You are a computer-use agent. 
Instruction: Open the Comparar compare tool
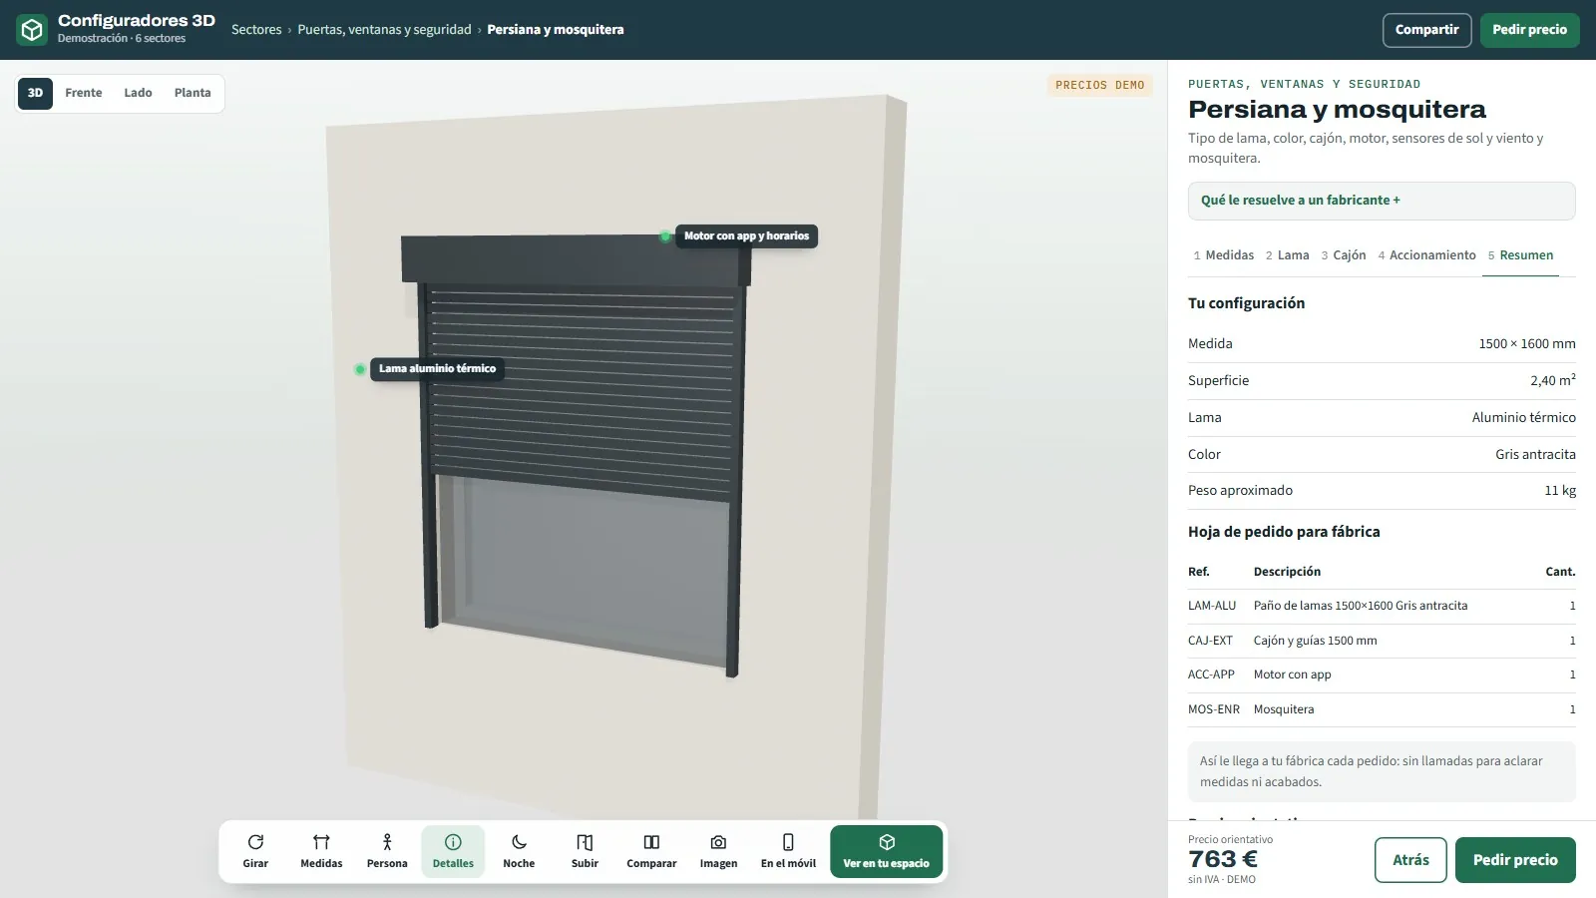[651, 851]
